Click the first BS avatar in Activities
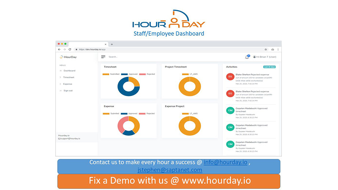 pos(230,76)
